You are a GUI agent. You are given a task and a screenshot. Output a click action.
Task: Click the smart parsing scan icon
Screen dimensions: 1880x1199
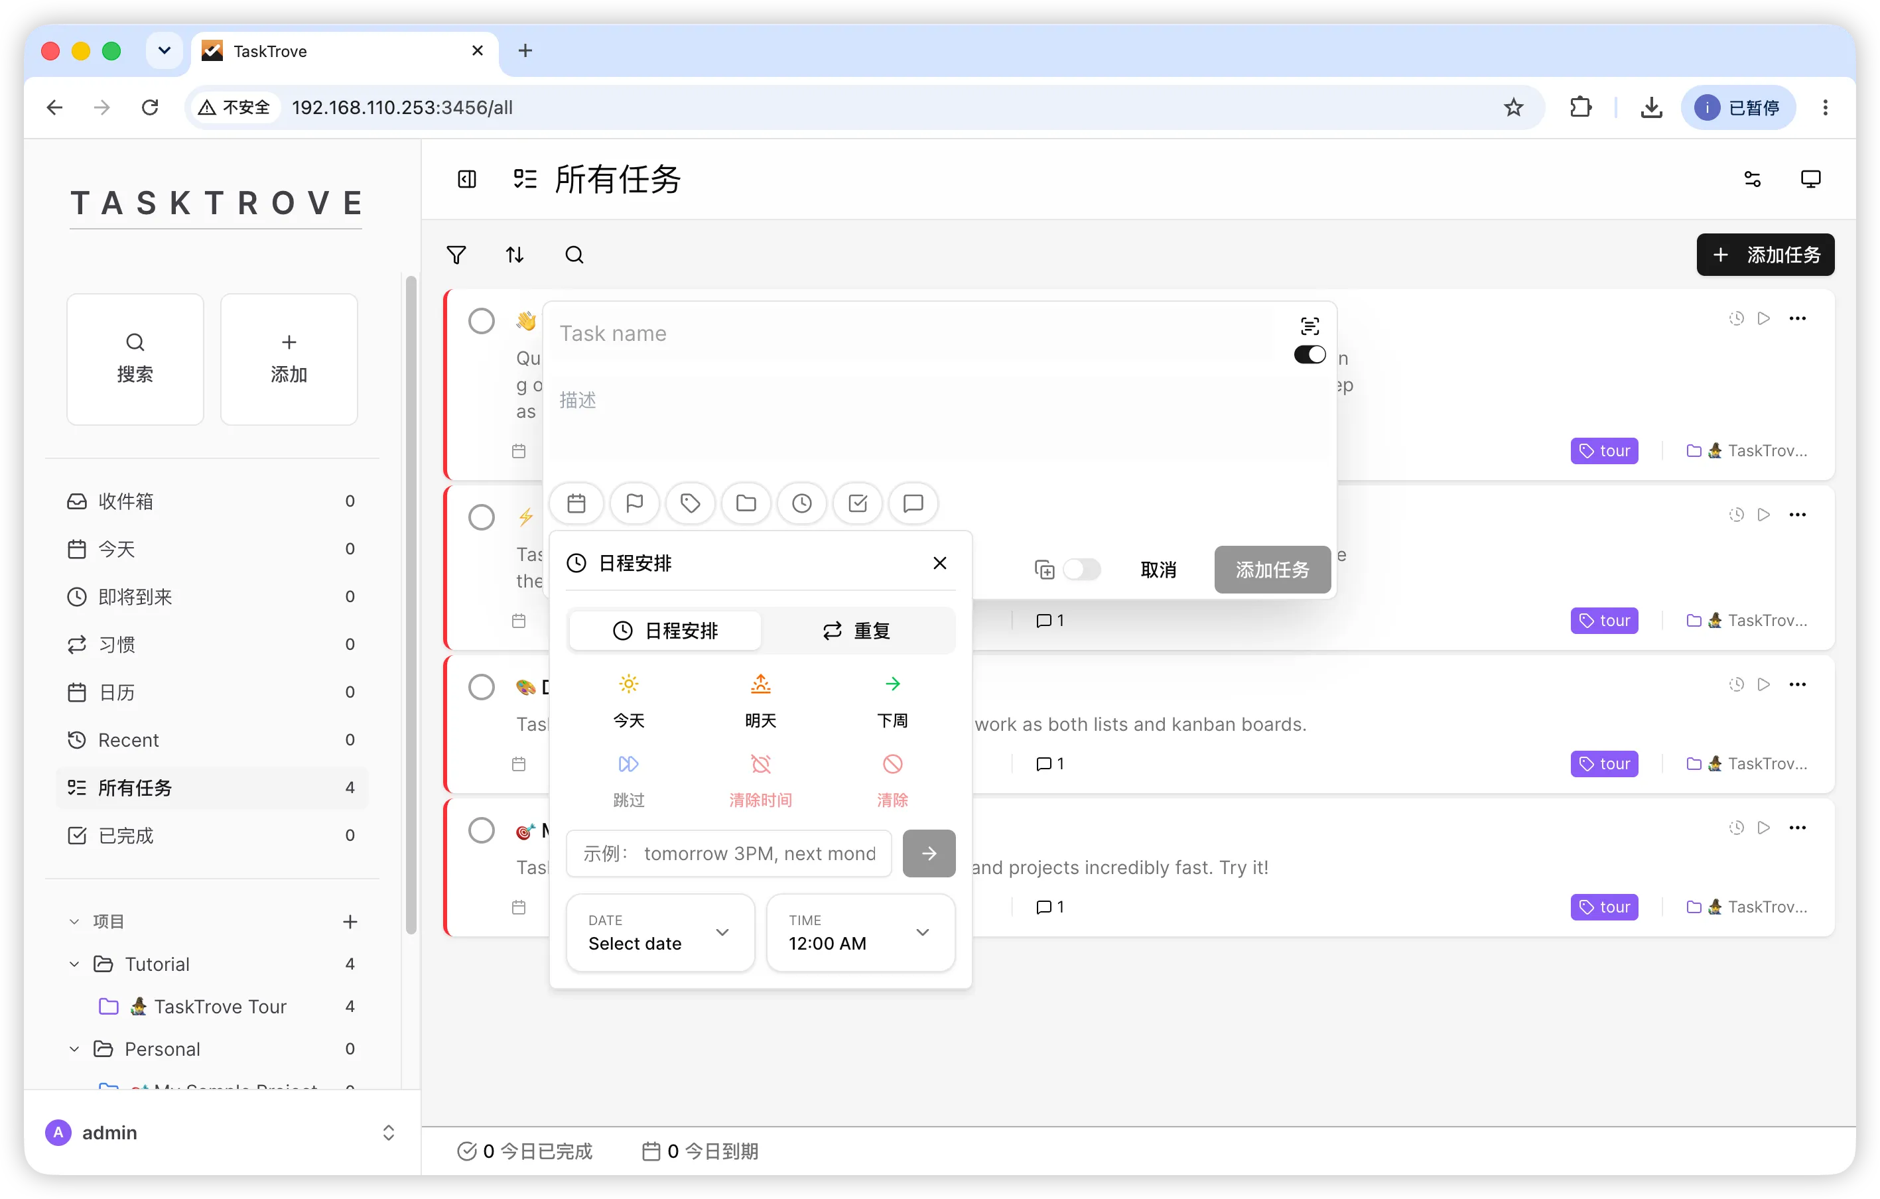point(1309,326)
